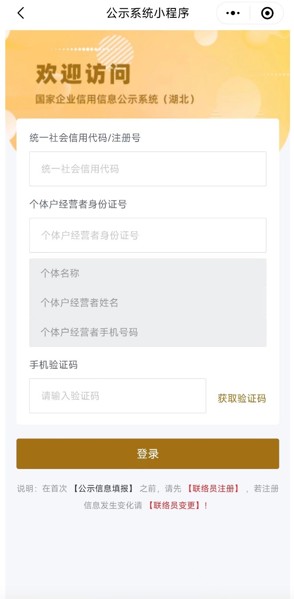
Task: Close mini program via target circle icon
Action: tap(267, 13)
